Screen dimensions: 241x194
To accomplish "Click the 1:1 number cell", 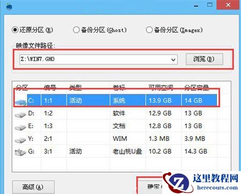I will point(48,100).
